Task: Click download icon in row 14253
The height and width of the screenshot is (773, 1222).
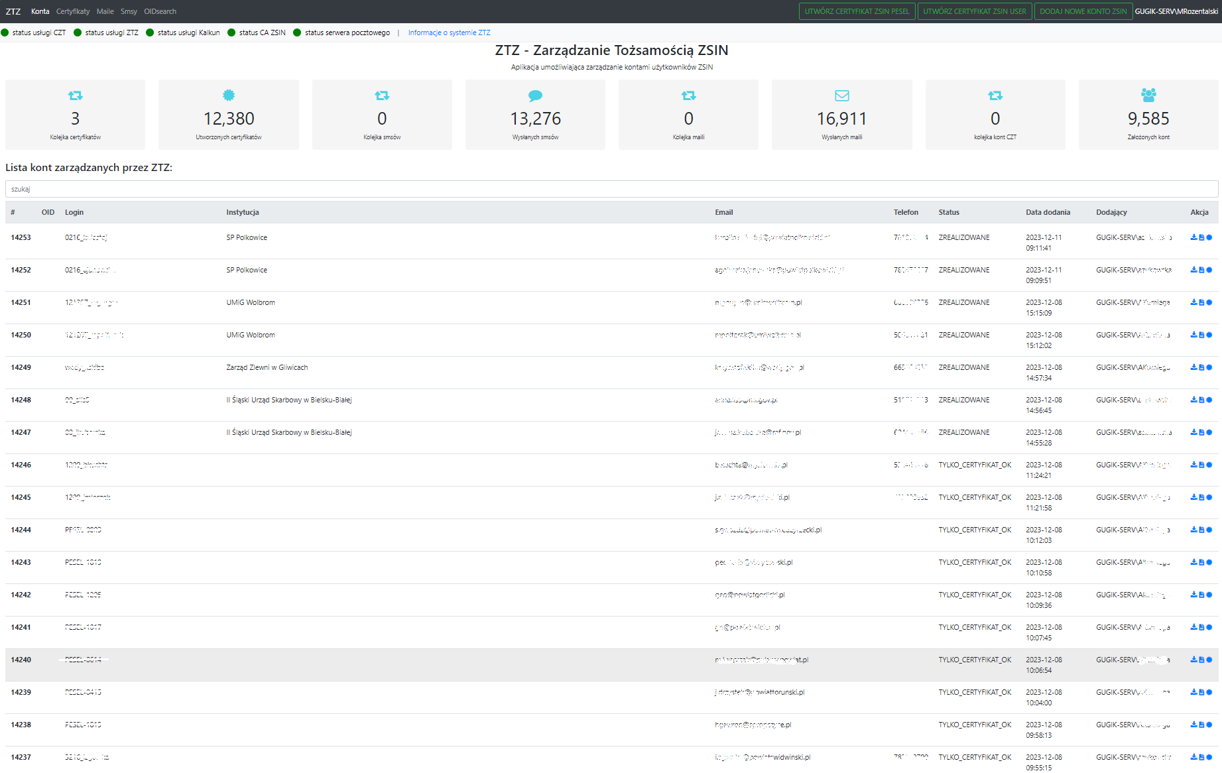Action: [1193, 237]
